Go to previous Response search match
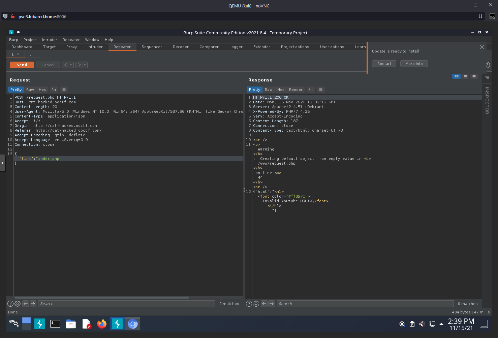The image size is (498, 338). [x=264, y=304]
